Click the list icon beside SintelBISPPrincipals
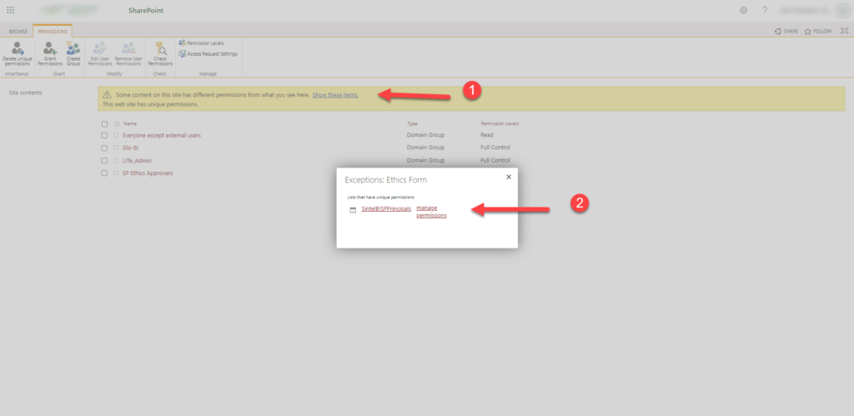The width and height of the screenshot is (854, 416). pyautogui.click(x=353, y=210)
